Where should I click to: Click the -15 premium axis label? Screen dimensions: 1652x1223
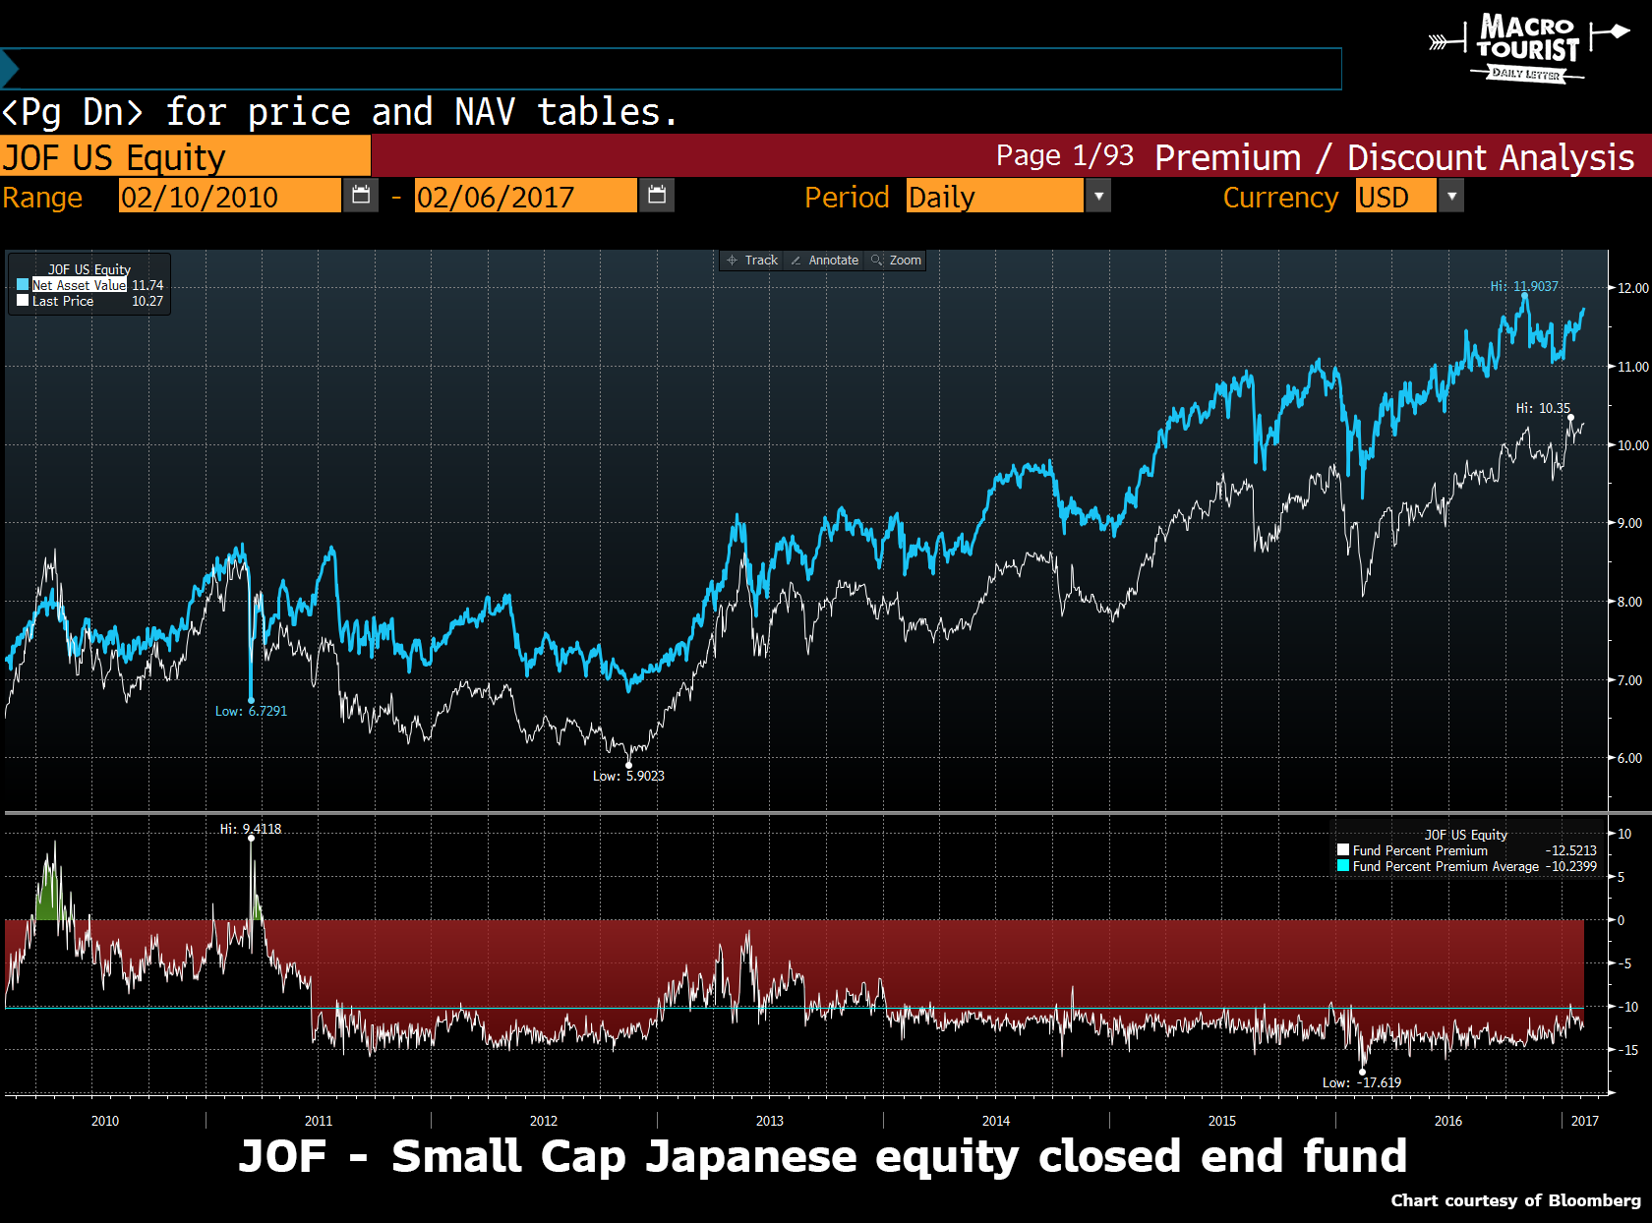[x=1628, y=1050]
